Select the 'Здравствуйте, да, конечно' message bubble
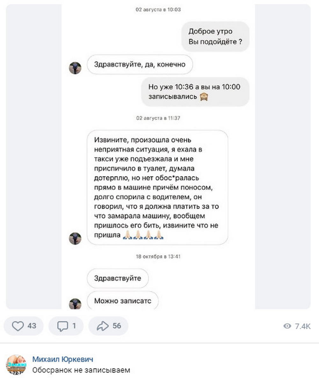 (x=140, y=64)
